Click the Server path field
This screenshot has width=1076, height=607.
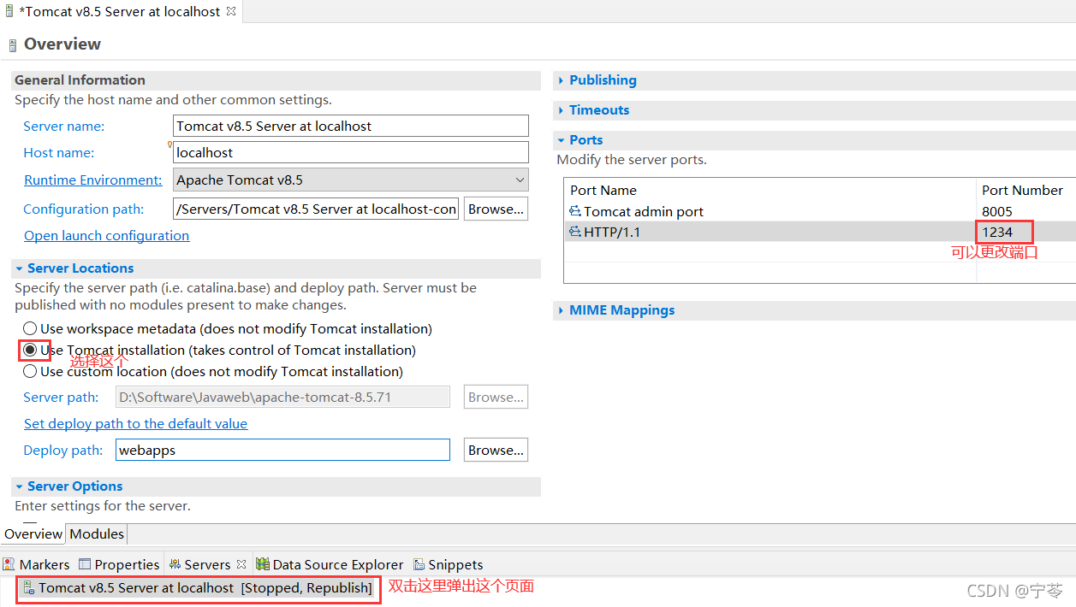pos(282,397)
